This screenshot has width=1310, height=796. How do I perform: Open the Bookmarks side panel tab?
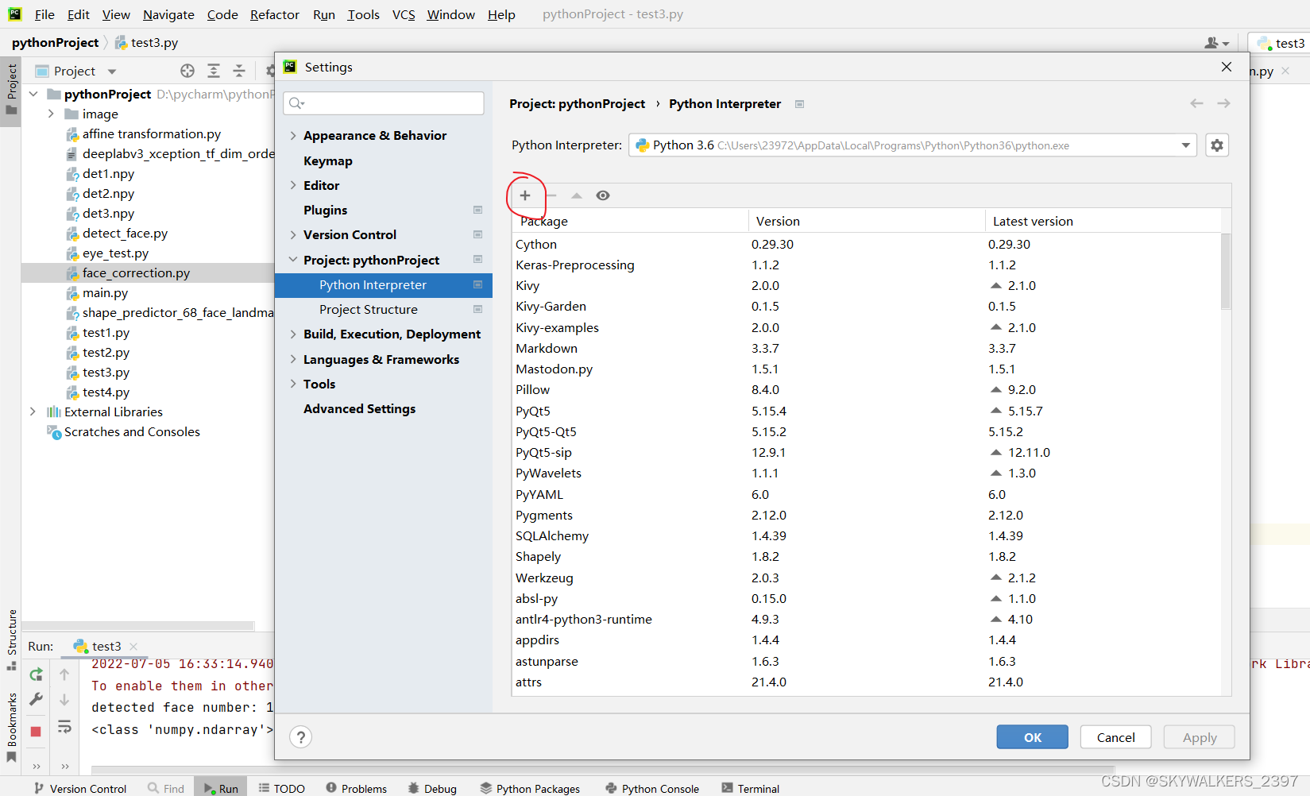(11, 726)
